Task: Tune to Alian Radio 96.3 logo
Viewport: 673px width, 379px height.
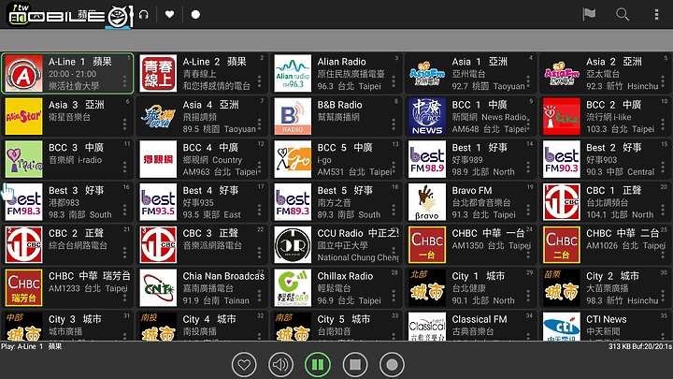Action: 293,74
